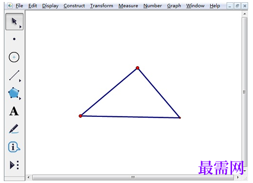Image resolution: width=253 pixels, height=183 pixels.
Task: Click the top vertex of the triangle
Action: coord(137,68)
